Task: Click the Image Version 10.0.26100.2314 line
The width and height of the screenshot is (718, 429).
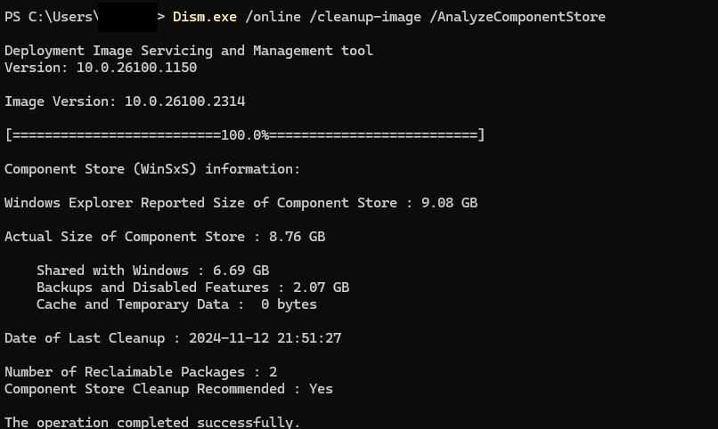Action: (125, 101)
